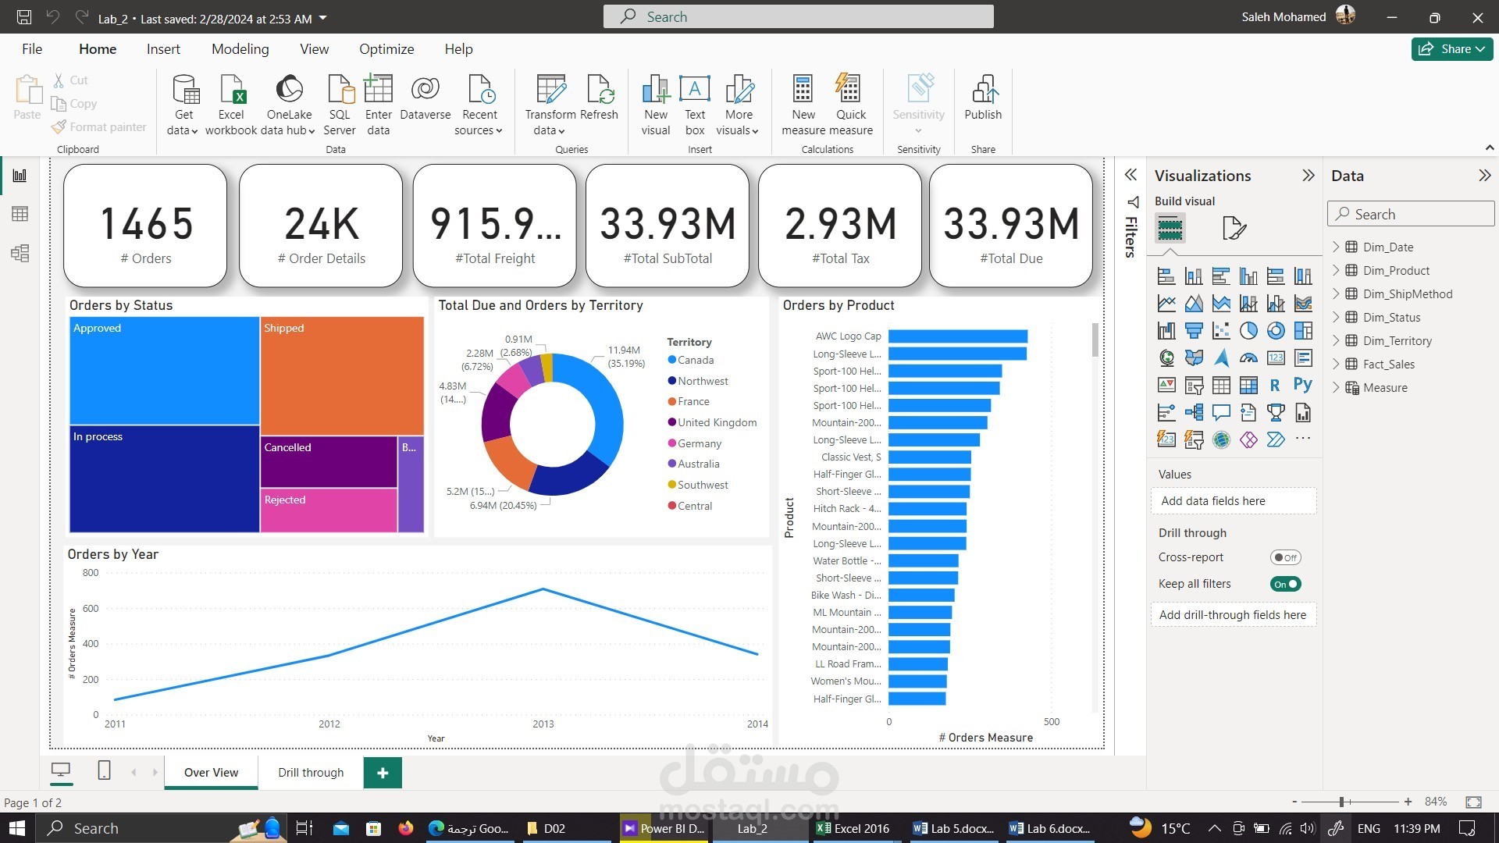Switch to Table view in left sidebar
The image size is (1499, 843).
(x=20, y=214)
